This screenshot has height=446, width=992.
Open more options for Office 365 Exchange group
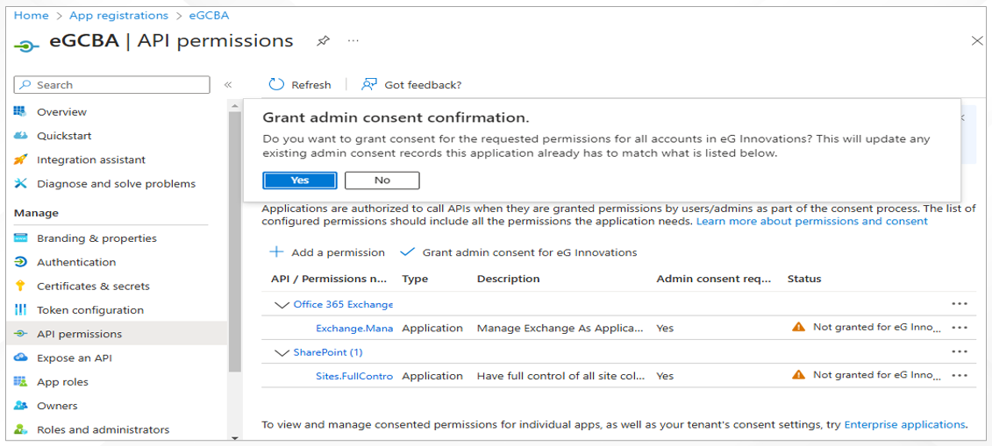click(x=959, y=304)
